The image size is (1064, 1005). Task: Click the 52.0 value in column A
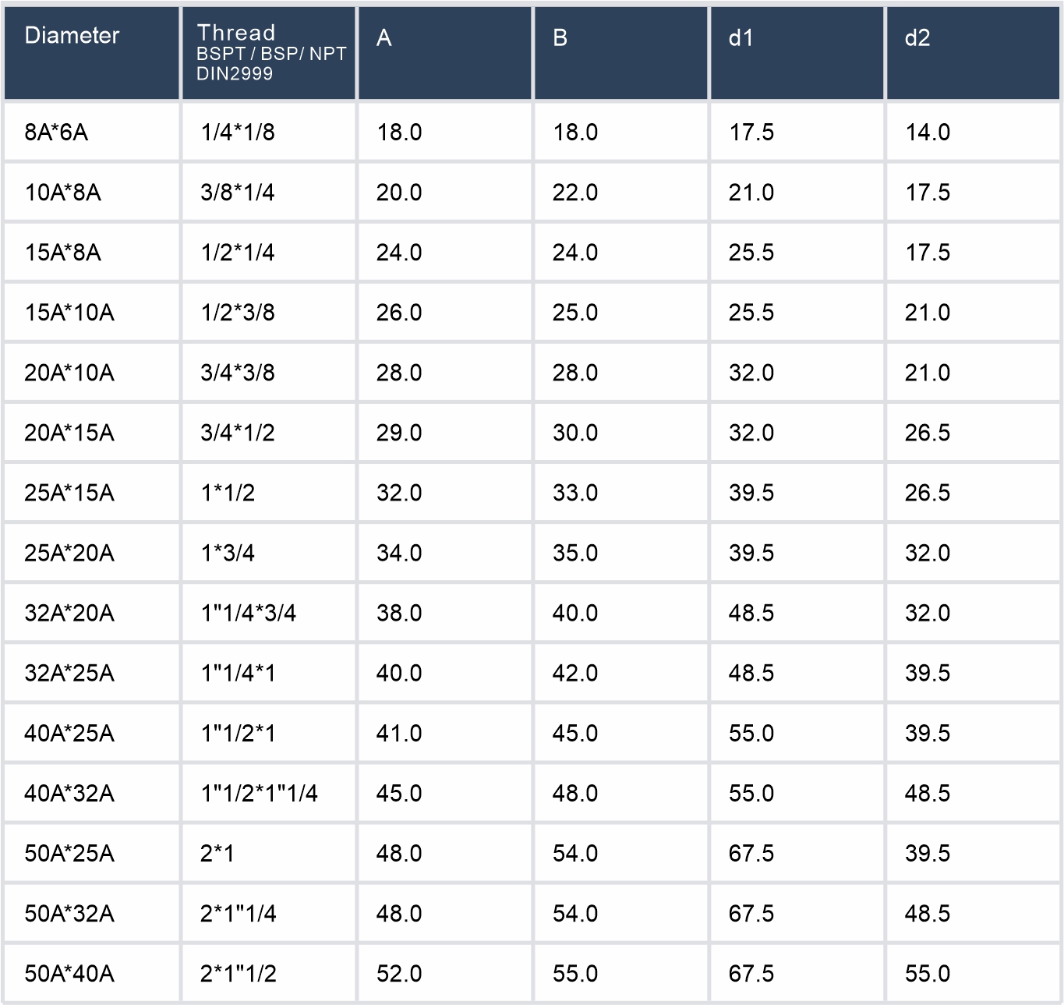point(399,973)
